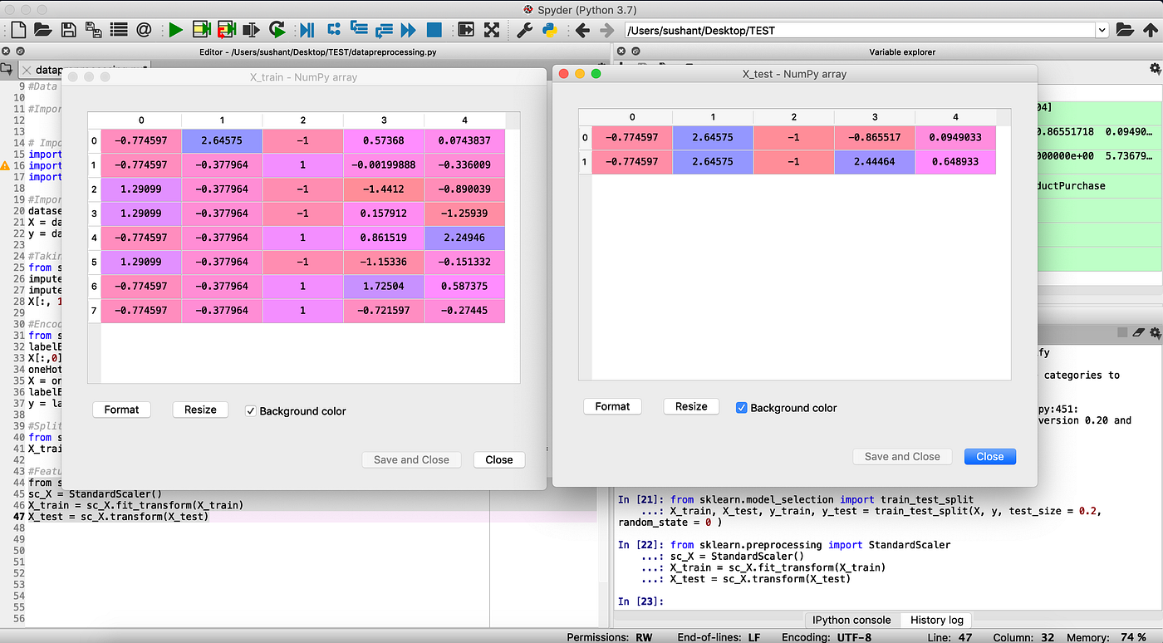Click the Format button in X_train viewer
This screenshot has width=1163, height=643.
(121, 410)
